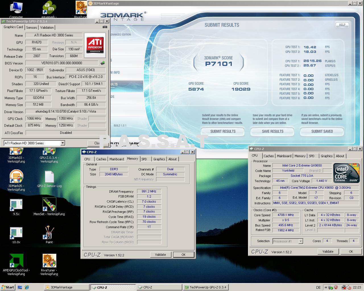The width and height of the screenshot is (364, 291).
Task: Click the clock in the system tray
Action: pyautogui.click(x=357, y=287)
